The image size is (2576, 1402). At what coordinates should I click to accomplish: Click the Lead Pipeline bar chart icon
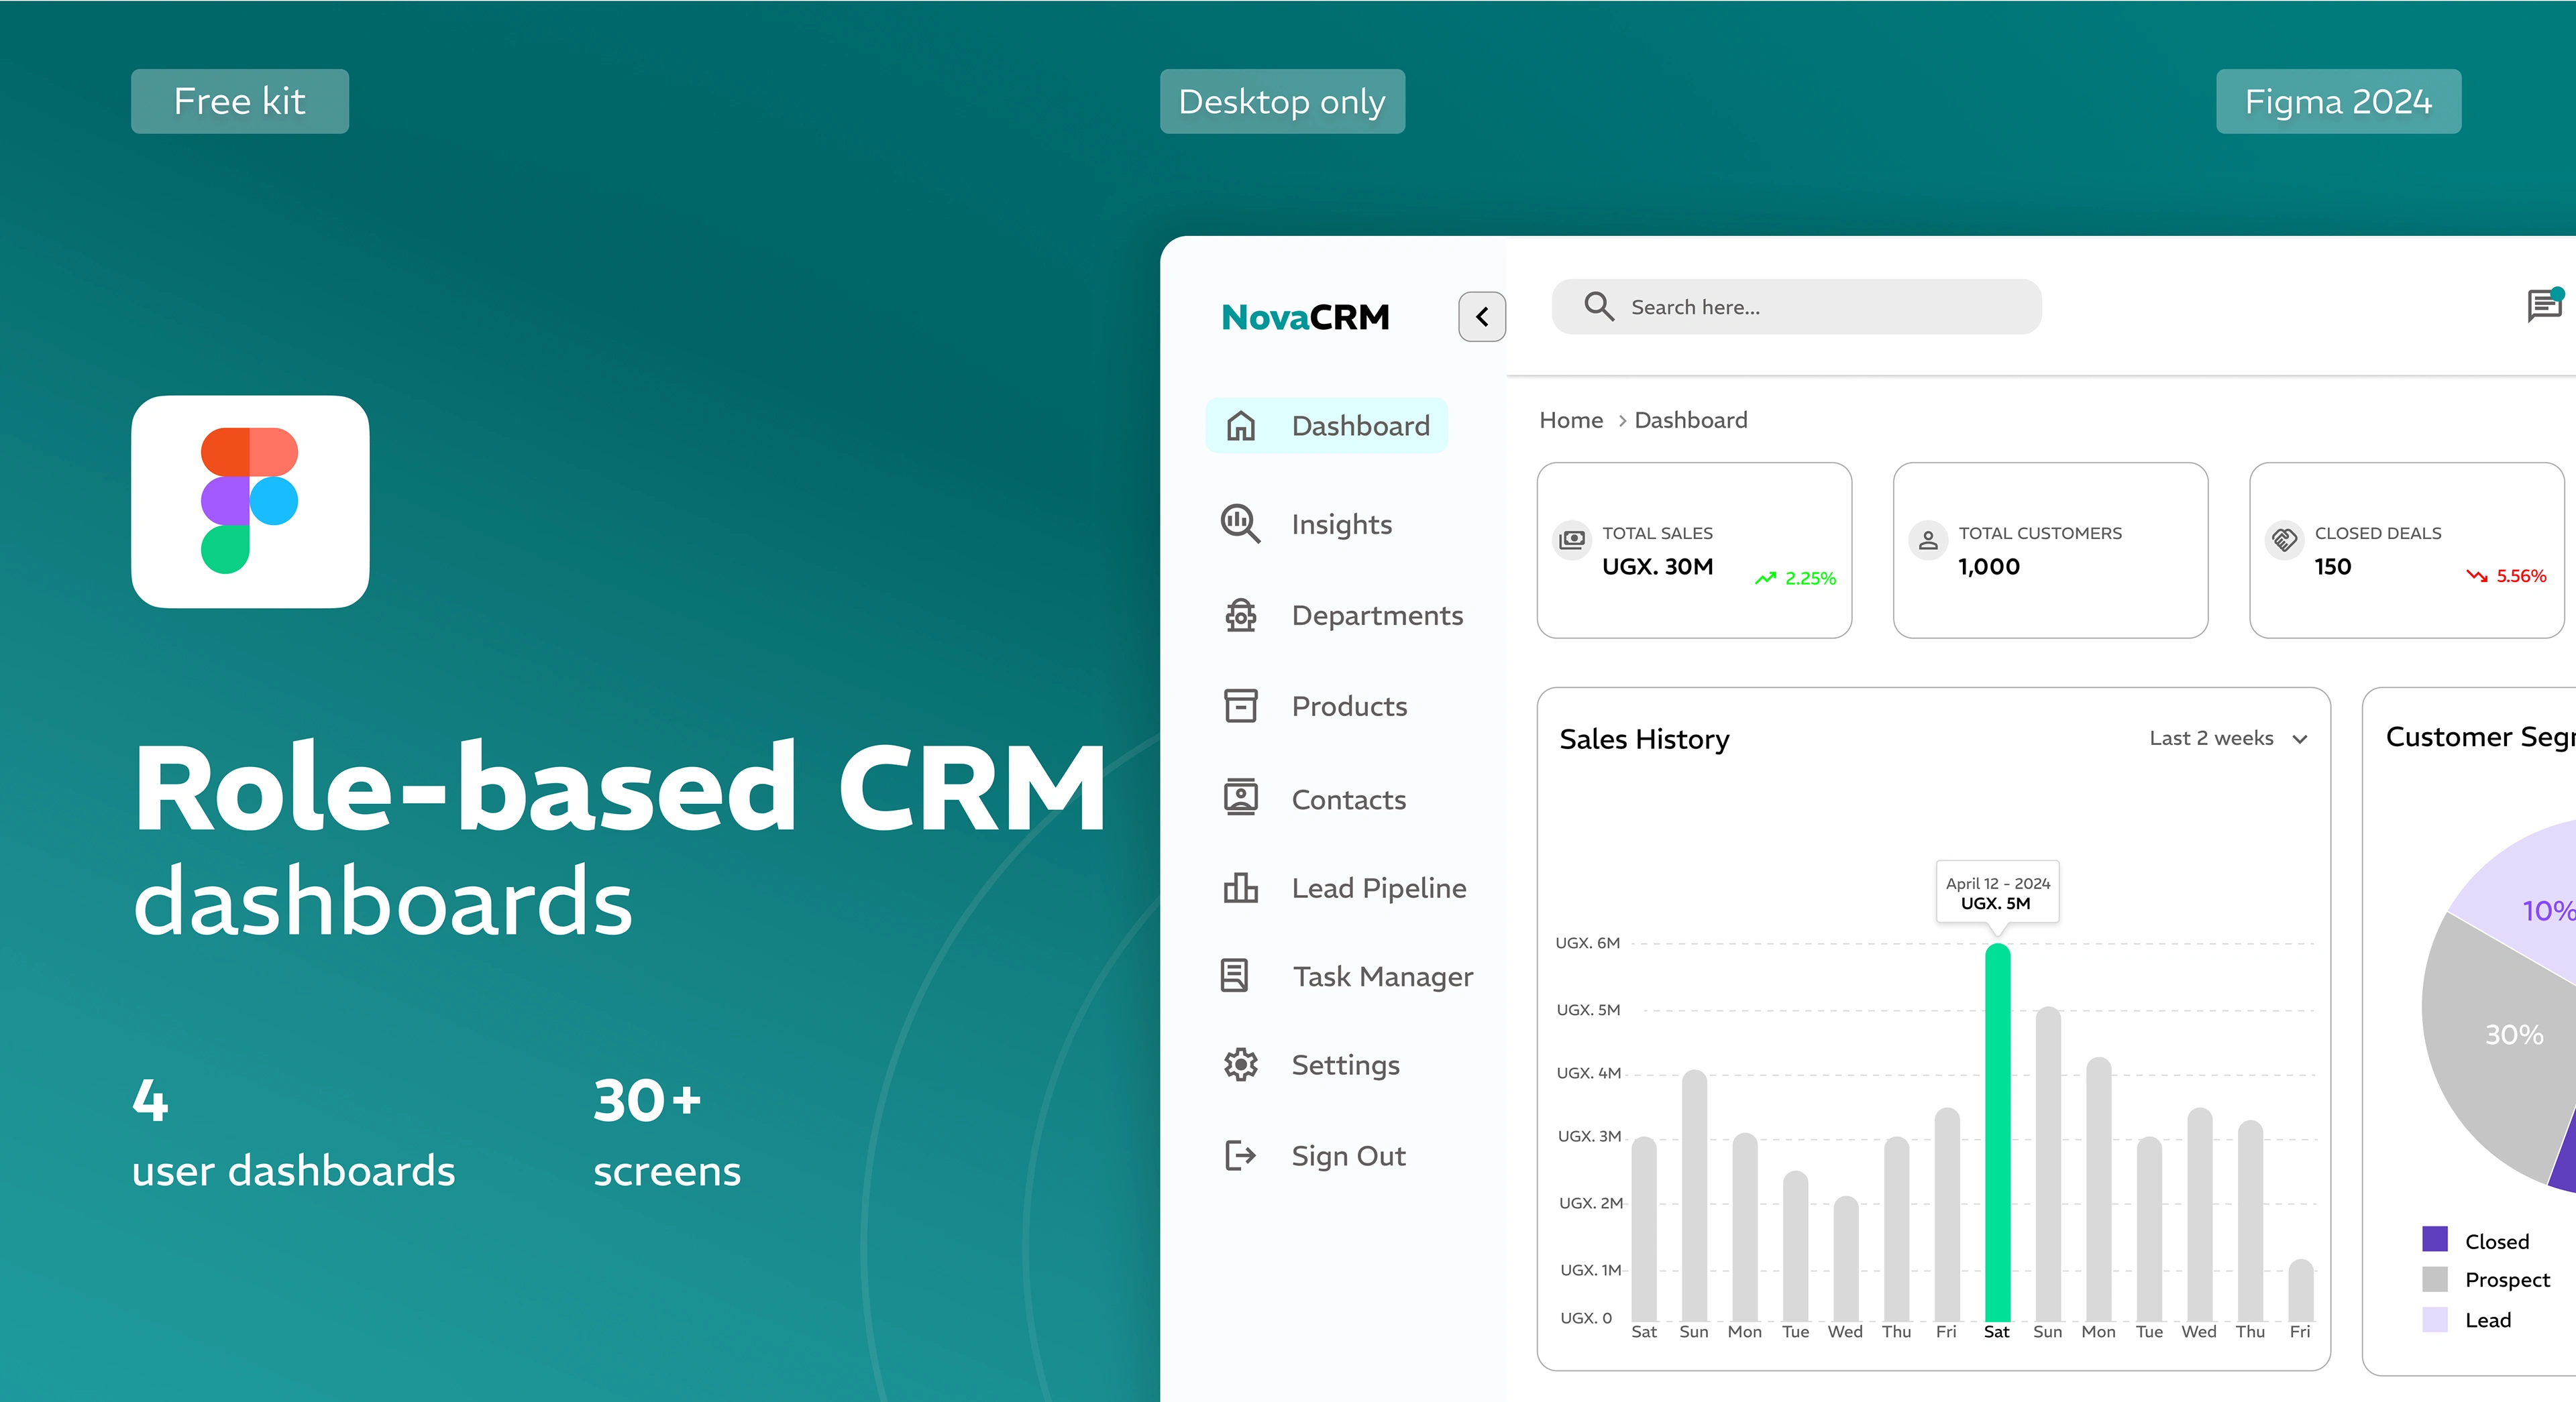point(1240,887)
